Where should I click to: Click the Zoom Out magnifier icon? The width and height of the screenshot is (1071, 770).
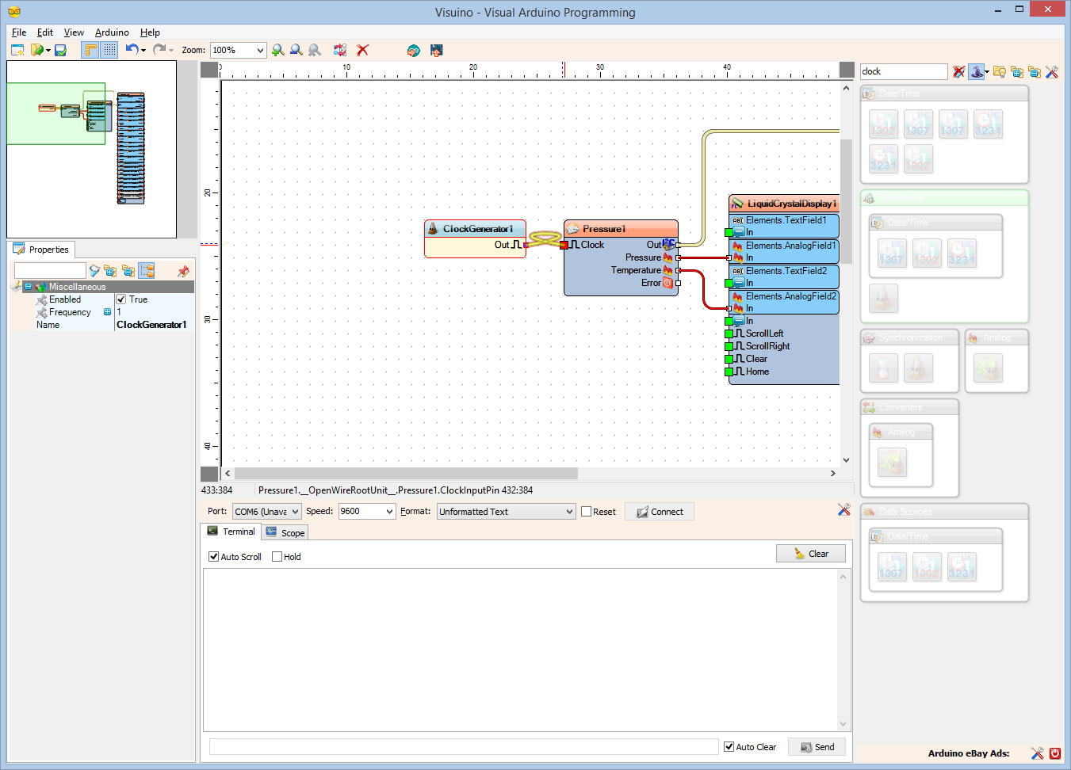(296, 50)
